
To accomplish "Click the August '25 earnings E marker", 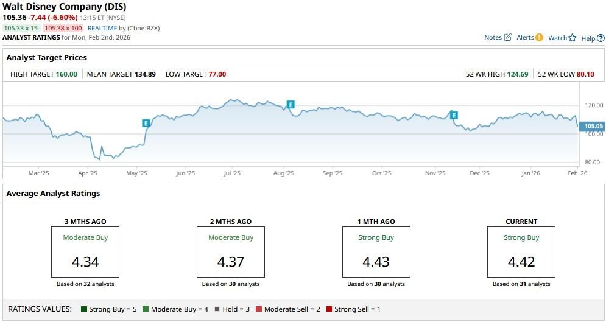I will (x=291, y=105).
